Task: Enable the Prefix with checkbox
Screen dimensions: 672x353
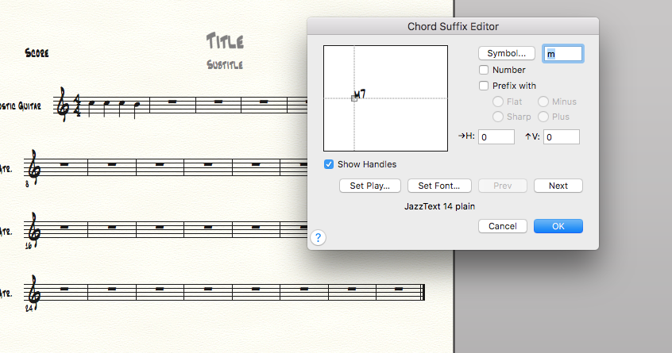Action: (x=484, y=86)
